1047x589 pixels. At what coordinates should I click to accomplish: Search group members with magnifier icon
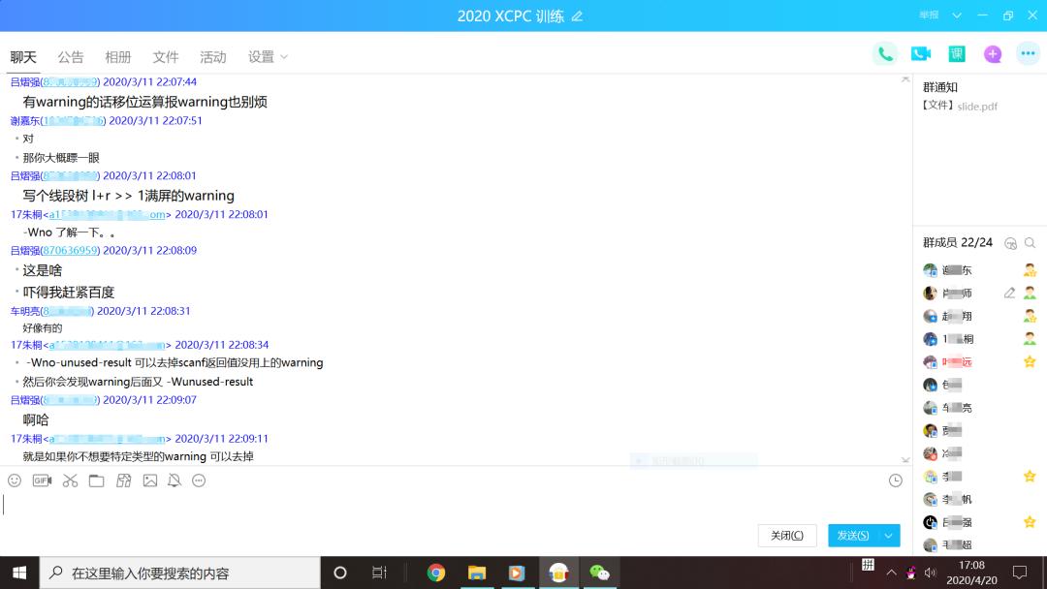coord(1031,243)
